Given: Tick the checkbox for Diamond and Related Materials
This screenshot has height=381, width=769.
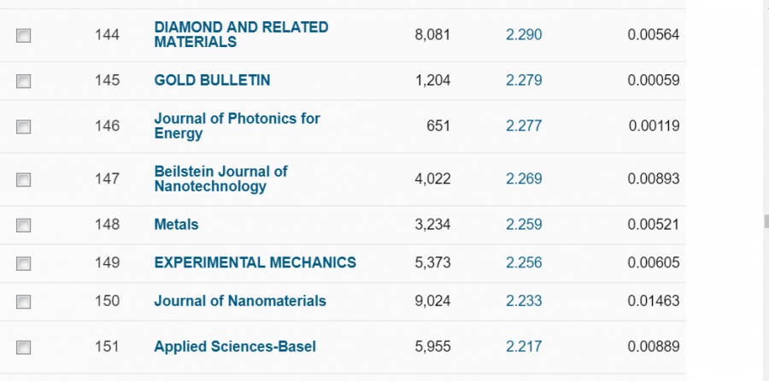Looking at the screenshot, I should click(23, 36).
